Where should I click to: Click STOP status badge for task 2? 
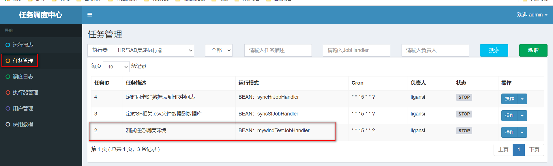pos(464,131)
